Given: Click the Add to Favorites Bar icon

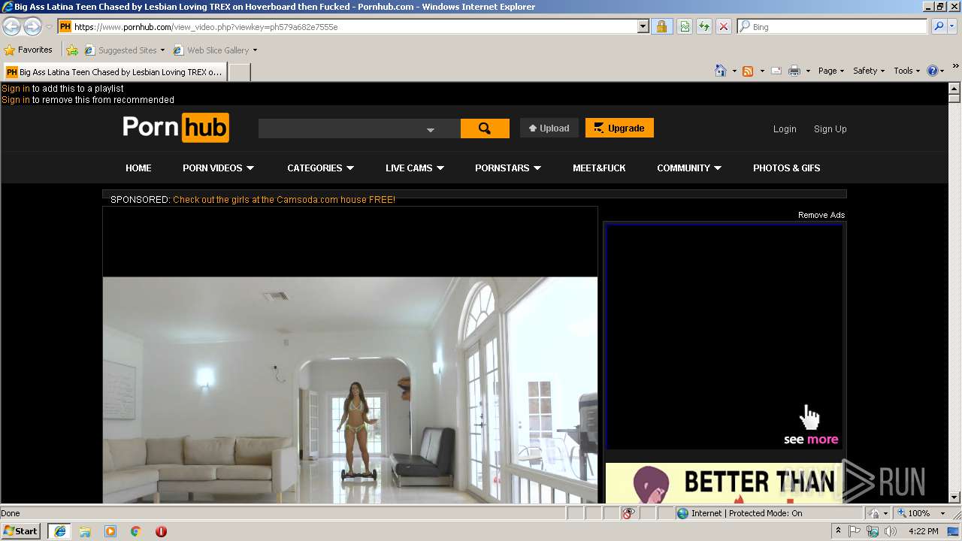Looking at the screenshot, I should (x=72, y=50).
